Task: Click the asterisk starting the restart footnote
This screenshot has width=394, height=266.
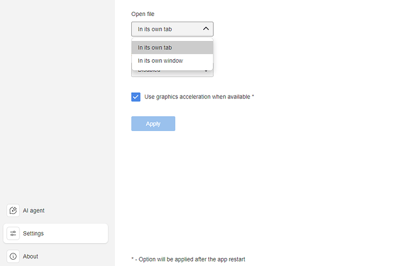Action: coord(132,259)
